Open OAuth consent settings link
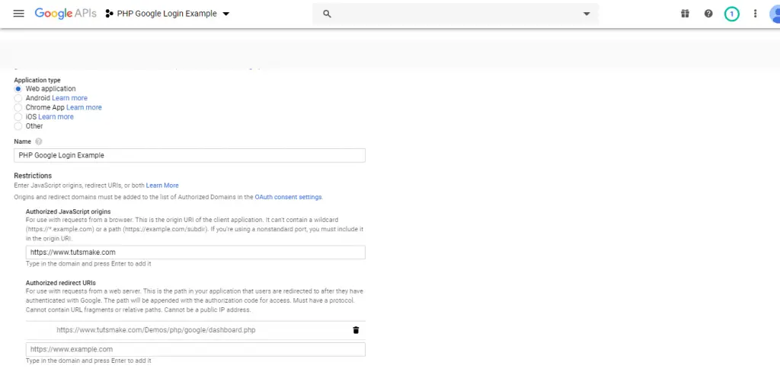Image resolution: width=780 pixels, height=378 pixels. [x=288, y=197]
